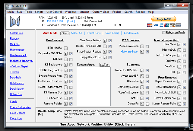The width and height of the screenshot is (193, 131).
Task: Uncheck the HitmanPro checkbox
Action: click(147, 81)
